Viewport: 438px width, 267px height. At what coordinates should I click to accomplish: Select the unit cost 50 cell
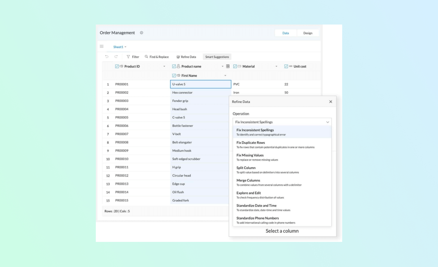302,92
